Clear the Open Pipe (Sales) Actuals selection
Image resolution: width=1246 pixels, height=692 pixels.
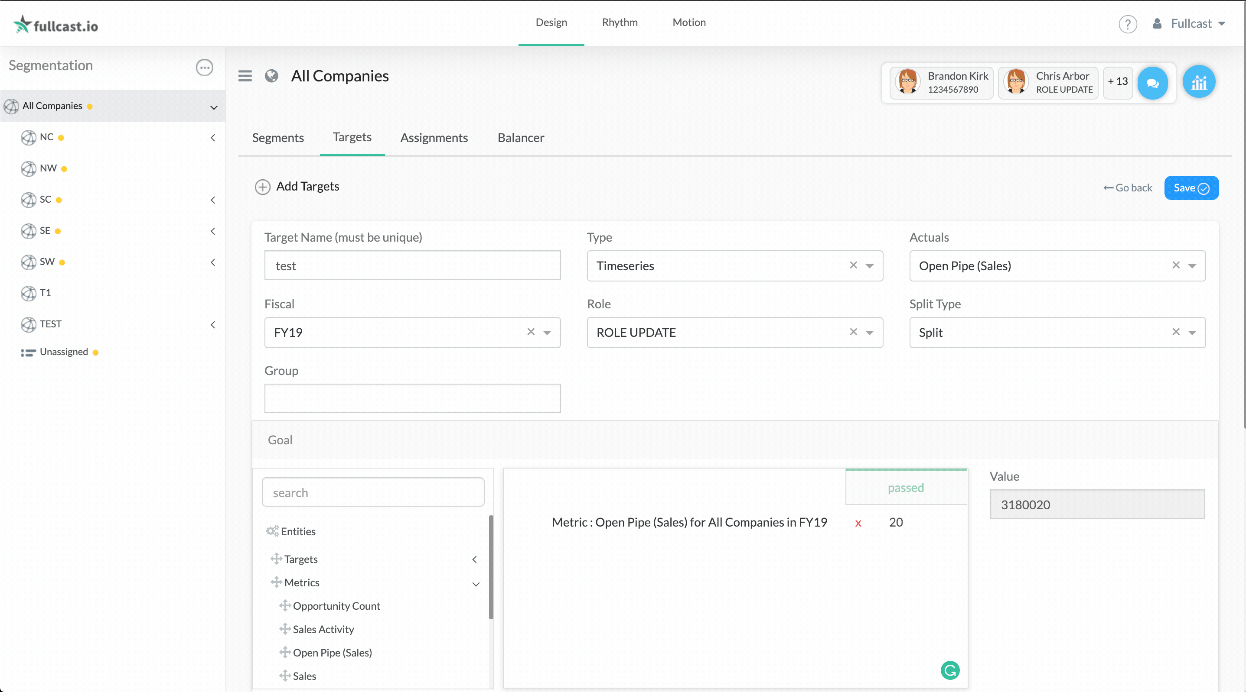coord(1176,265)
